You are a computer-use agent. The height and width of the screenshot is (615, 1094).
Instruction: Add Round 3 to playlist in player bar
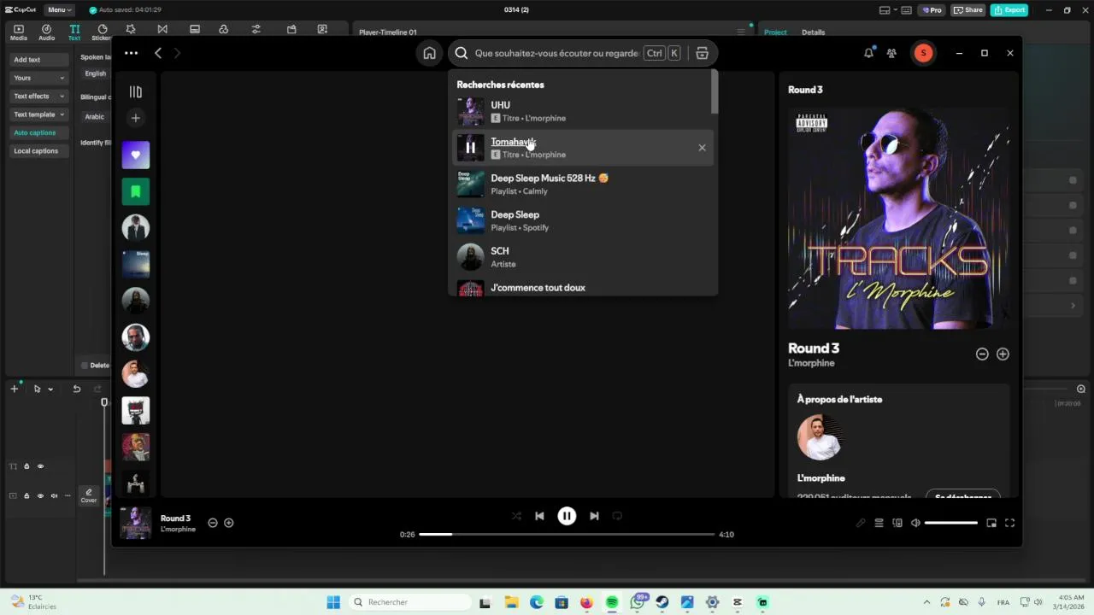tap(228, 523)
